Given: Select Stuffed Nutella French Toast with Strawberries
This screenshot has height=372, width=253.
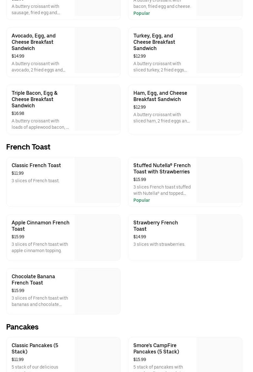Looking at the screenshot, I should 162,168.
